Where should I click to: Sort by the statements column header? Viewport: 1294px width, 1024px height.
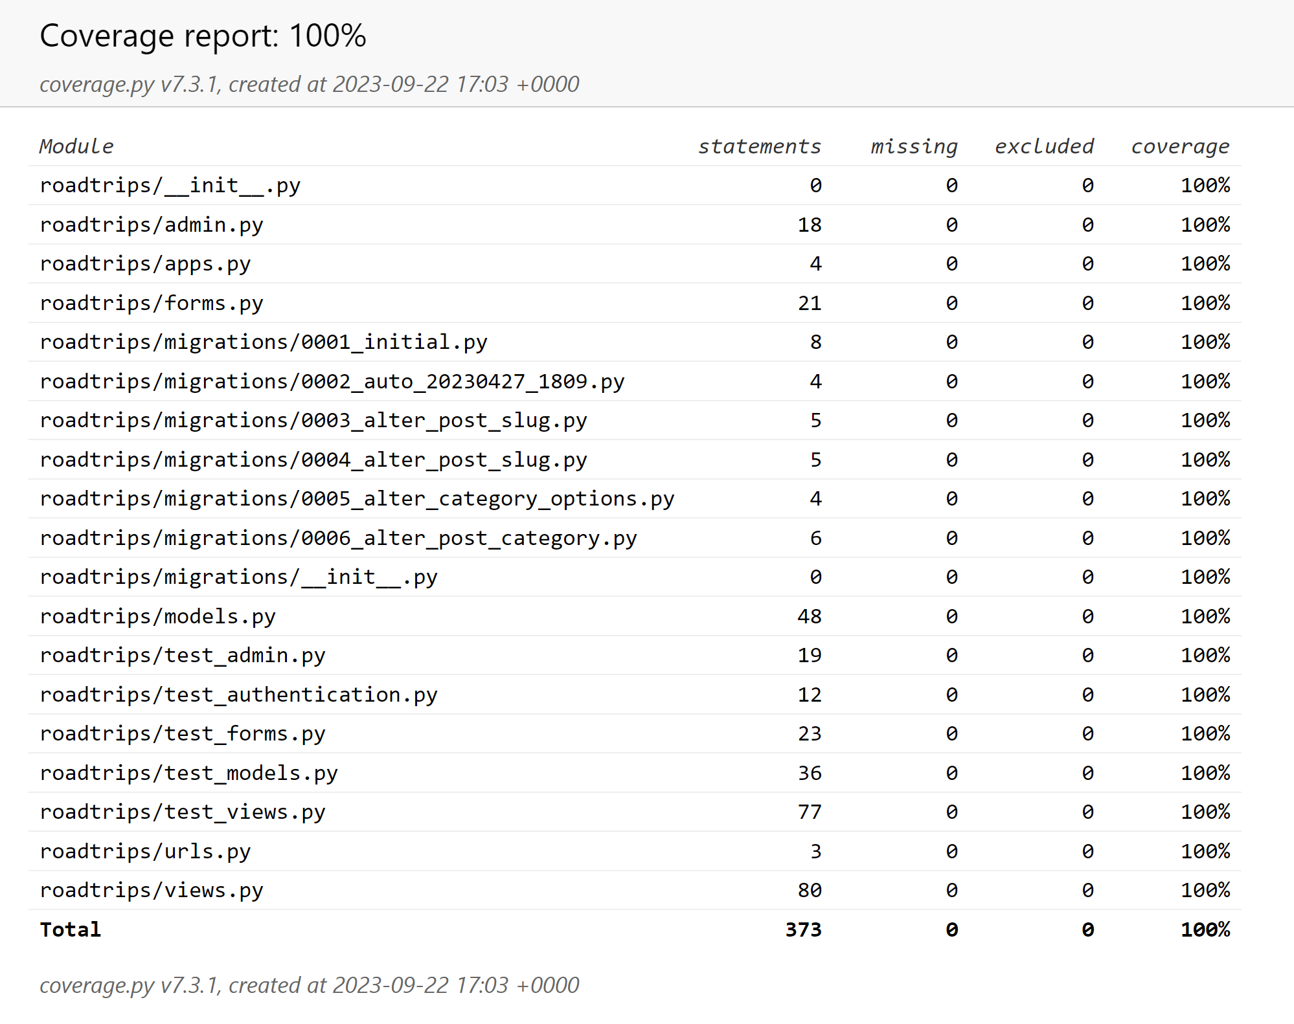(759, 146)
